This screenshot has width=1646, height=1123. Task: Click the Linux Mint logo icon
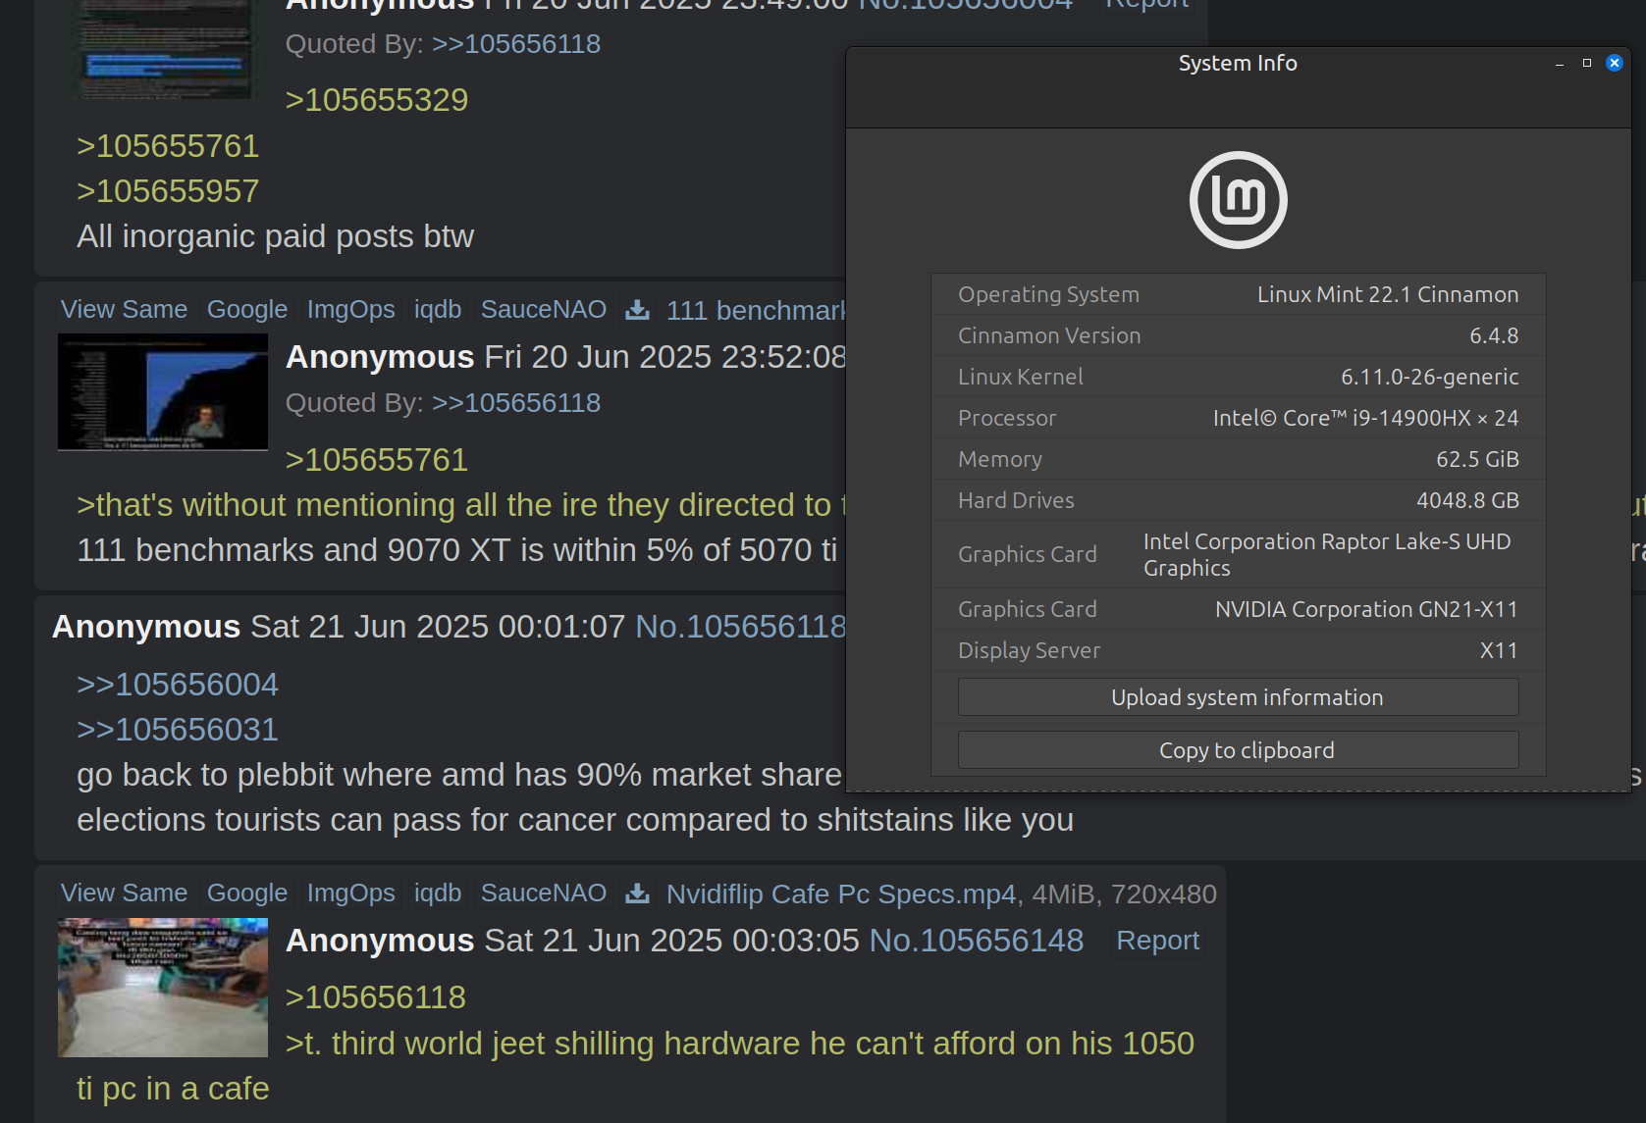click(x=1238, y=200)
